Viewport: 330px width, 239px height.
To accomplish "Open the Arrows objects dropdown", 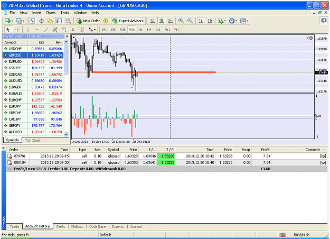I will click(92, 30).
